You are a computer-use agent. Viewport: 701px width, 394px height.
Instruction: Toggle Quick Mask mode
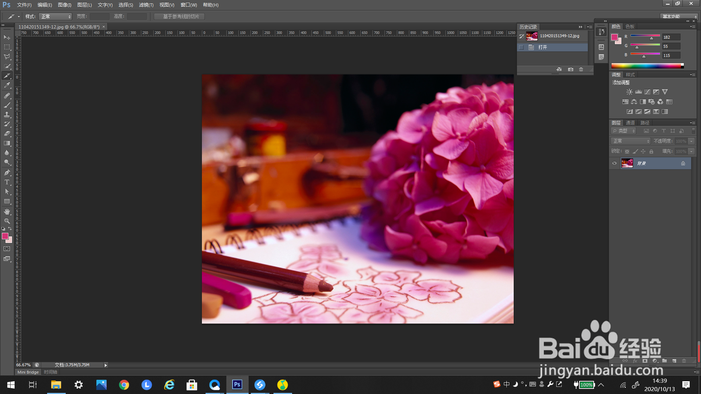click(7, 249)
